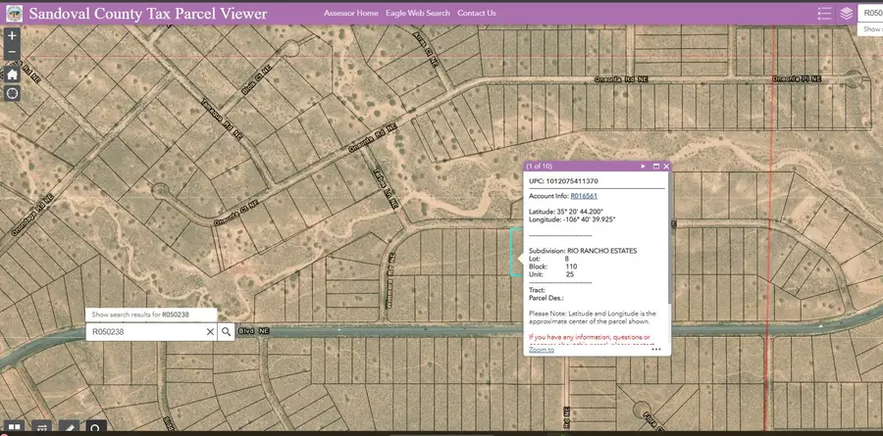The image size is (883, 436).
Task: Run search with magnifier button
Action: click(x=226, y=332)
